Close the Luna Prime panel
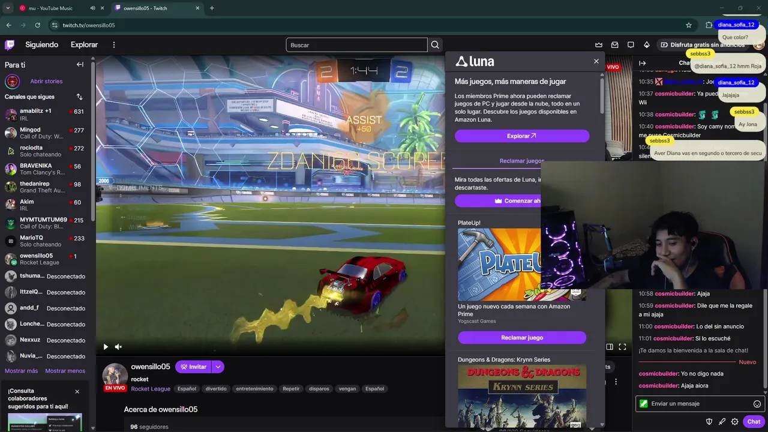The image size is (768, 432). 596,61
